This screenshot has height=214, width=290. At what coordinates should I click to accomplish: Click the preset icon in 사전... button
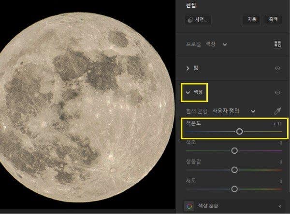(x=190, y=20)
